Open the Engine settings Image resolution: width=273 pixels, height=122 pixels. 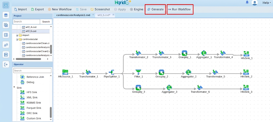click(136, 9)
